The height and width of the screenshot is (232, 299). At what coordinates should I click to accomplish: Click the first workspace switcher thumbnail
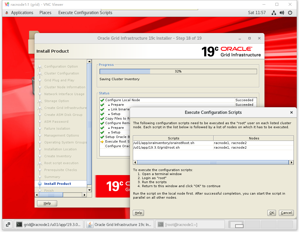[x=235, y=225]
